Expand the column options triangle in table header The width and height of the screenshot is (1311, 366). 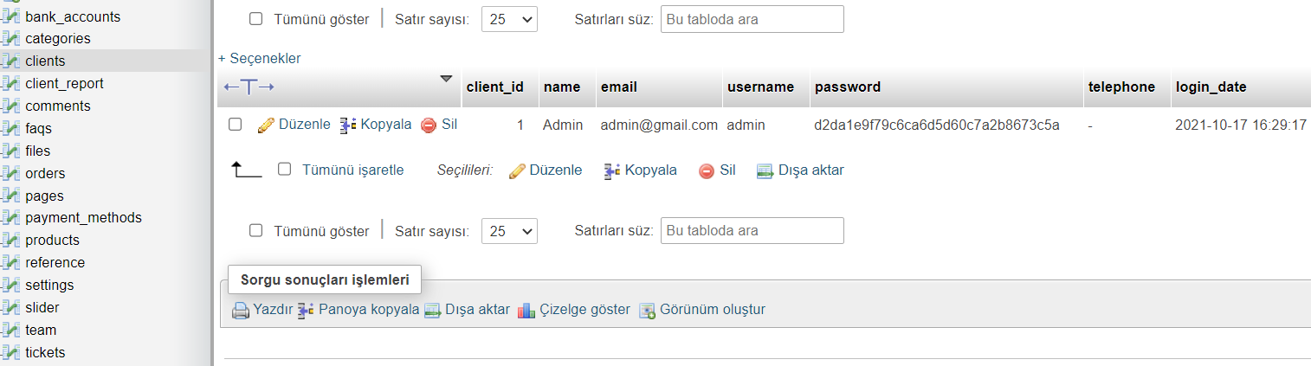[x=446, y=79]
